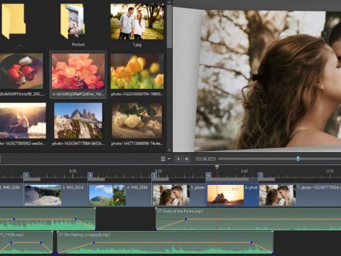The height and width of the screenshot is (256, 341).
Task: Select the 1.jpg couple thumbnail
Action: (x=137, y=21)
